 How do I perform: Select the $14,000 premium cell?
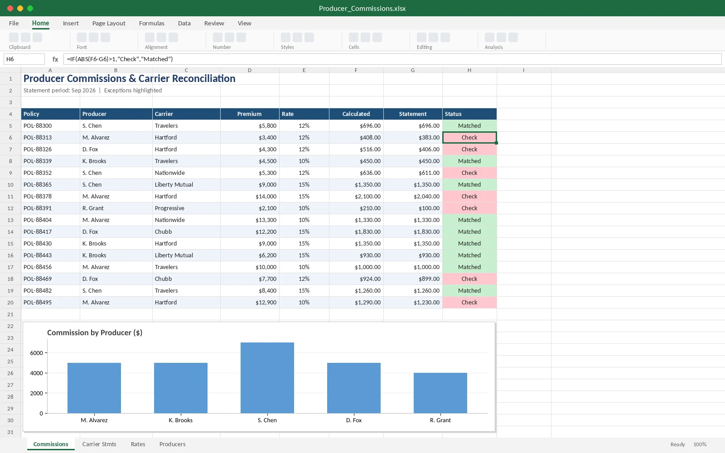(250, 197)
